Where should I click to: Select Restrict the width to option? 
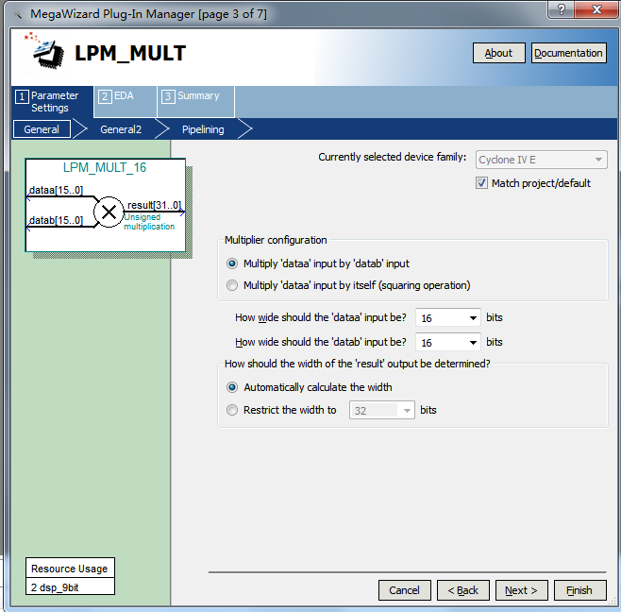point(232,410)
